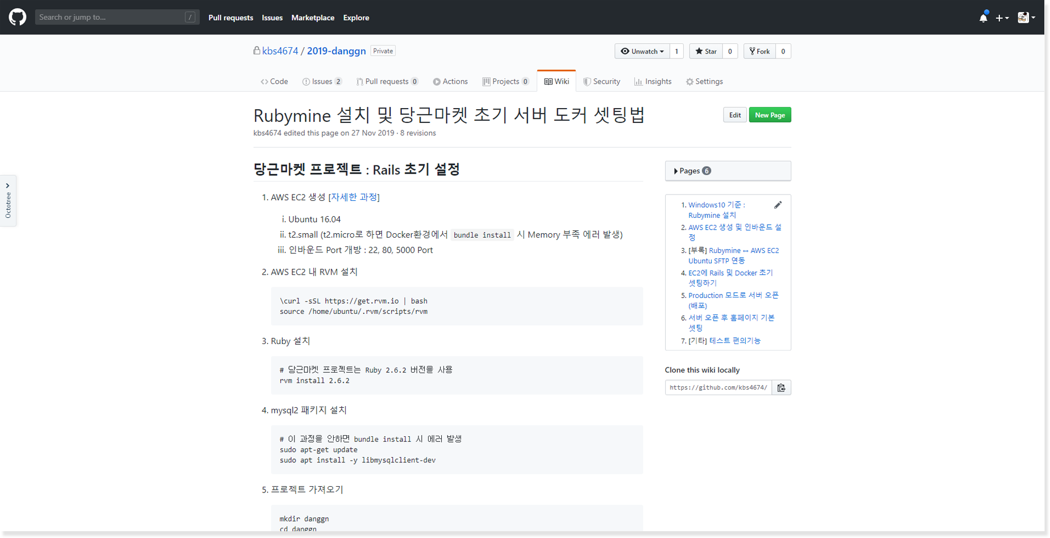Click the sudo apt-get update line
Viewport: 1050px width, 538px height.
coord(318,449)
